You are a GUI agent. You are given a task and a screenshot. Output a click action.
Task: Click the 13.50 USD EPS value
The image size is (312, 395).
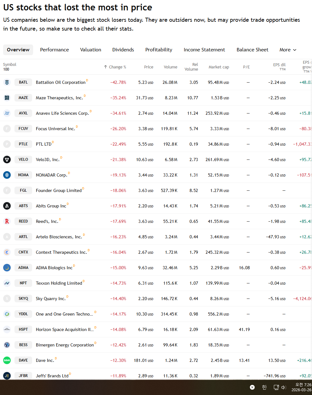277,360
